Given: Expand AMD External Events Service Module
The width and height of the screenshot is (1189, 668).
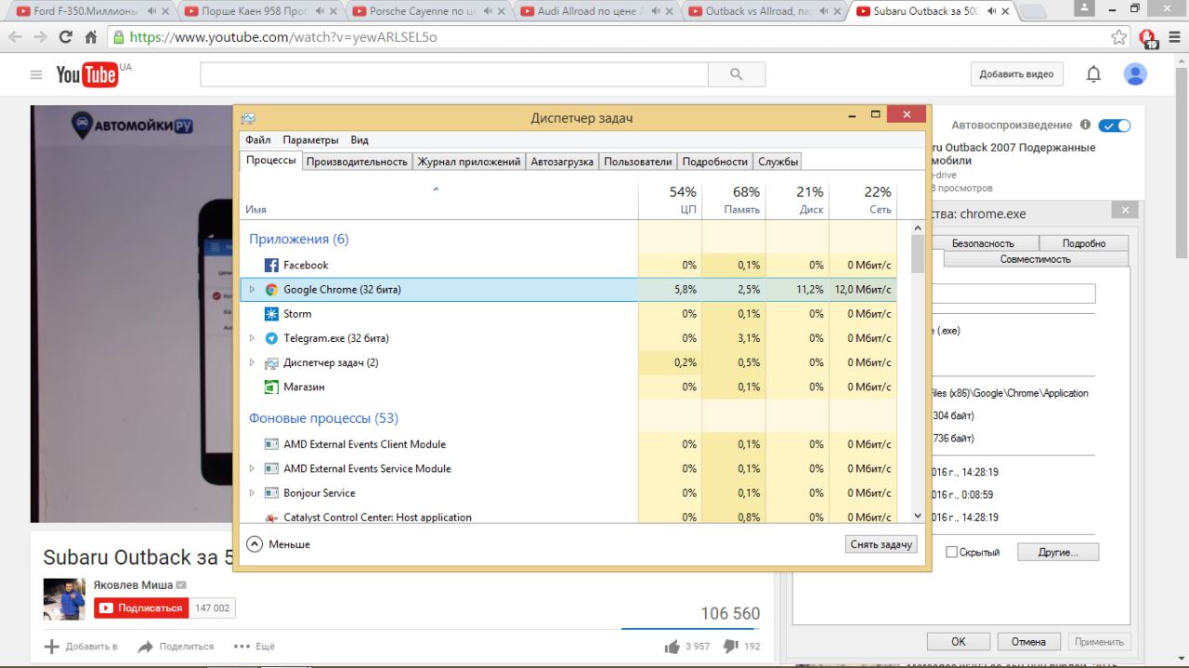Looking at the screenshot, I should point(251,468).
